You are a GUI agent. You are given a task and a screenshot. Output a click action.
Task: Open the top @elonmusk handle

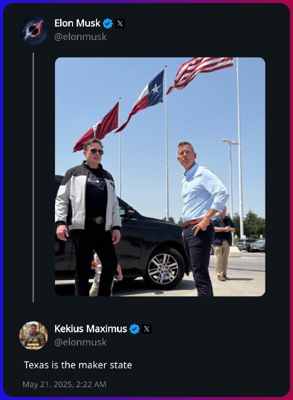click(80, 36)
